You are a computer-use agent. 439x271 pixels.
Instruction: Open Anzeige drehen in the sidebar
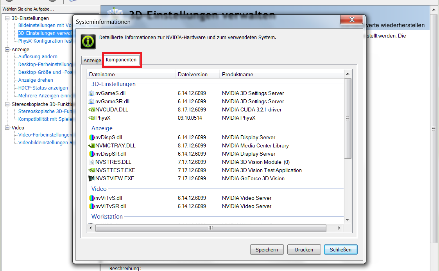pos(36,80)
